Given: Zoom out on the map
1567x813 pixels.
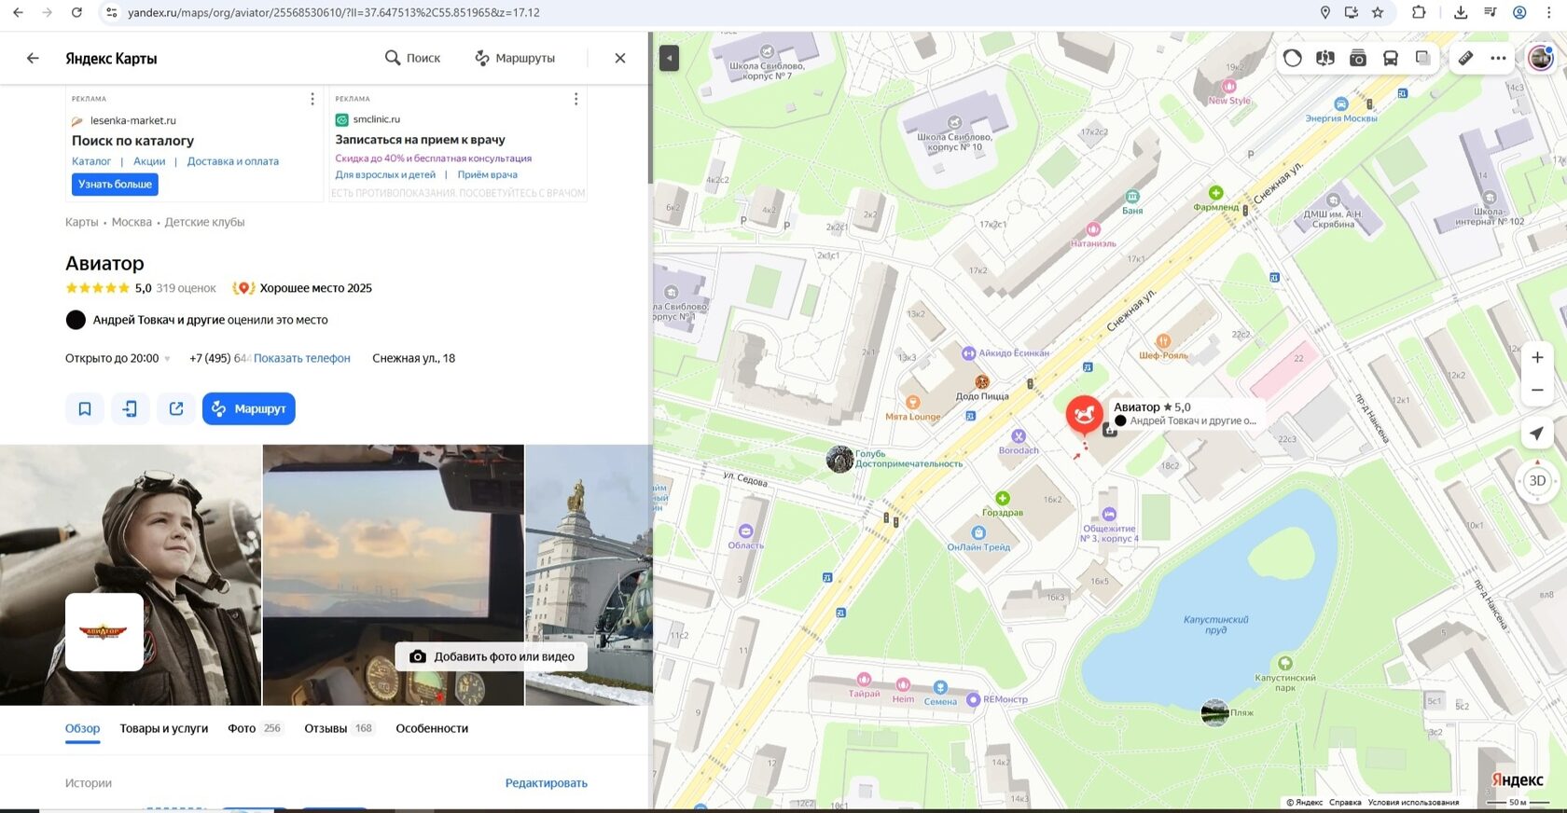Looking at the screenshot, I should [1538, 390].
